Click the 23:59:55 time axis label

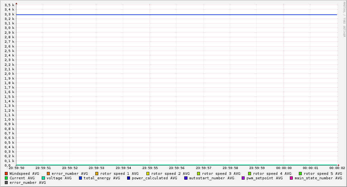click(x=150, y=168)
